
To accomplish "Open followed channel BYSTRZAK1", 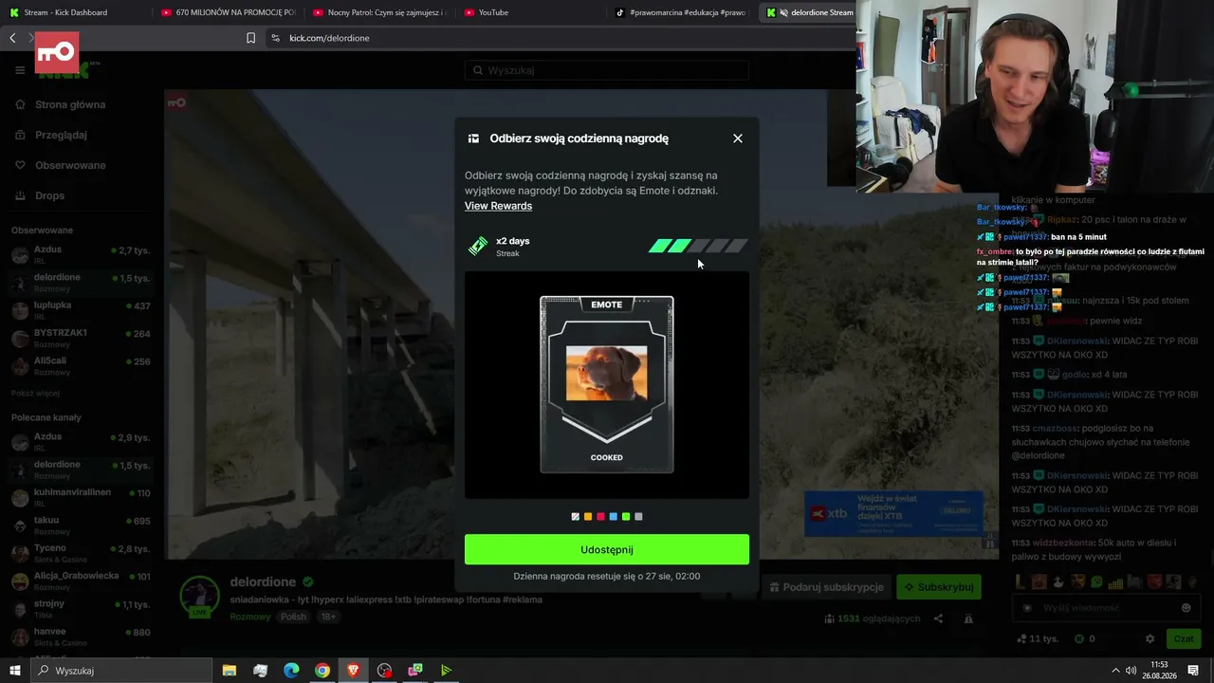I will pyautogui.click(x=81, y=338).
